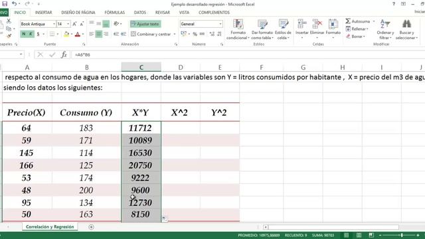The image size is (425, 239).
Task: Toggle Ajustar texto wrap text
Action: tap(145, 24)
